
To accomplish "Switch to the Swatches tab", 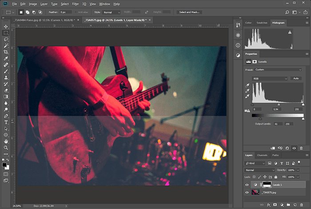I will click(x=262, y=23).
